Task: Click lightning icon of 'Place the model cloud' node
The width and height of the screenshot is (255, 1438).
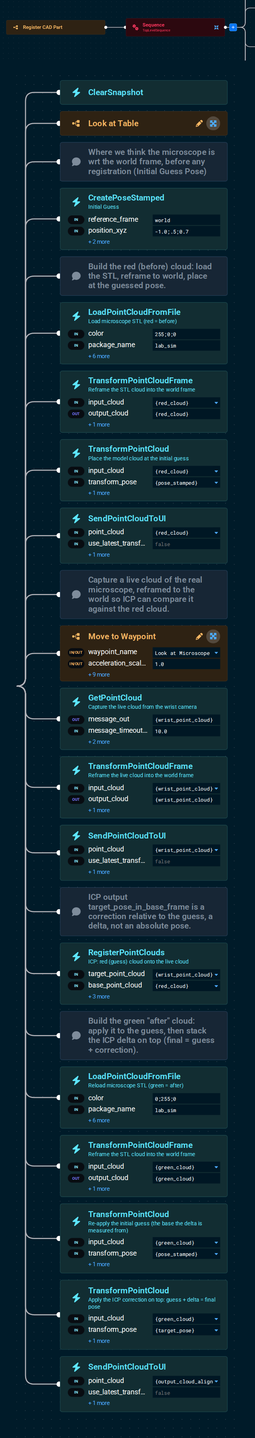Action: click(76, 453)
